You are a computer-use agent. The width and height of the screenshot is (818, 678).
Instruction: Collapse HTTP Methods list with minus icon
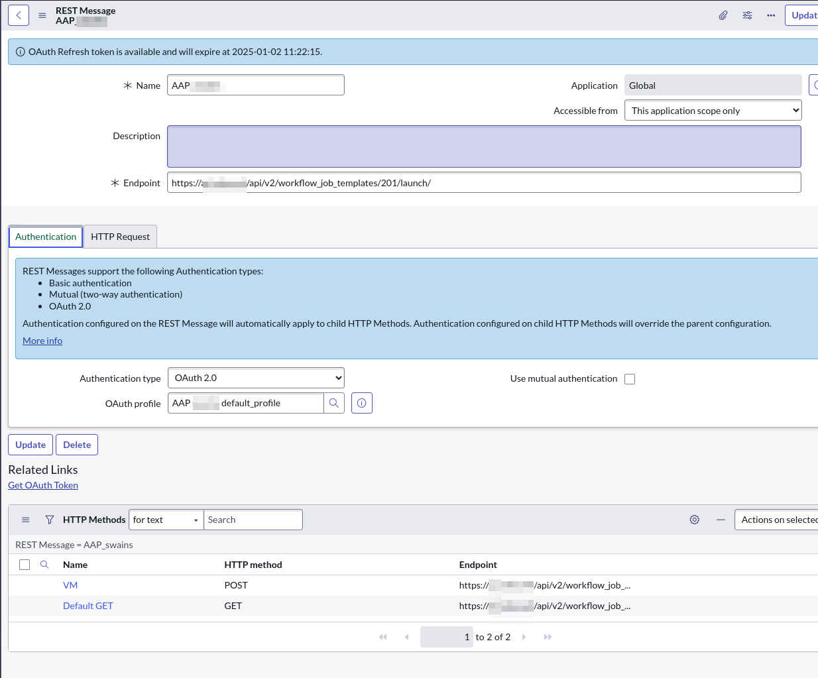click(x=721, y=520)
